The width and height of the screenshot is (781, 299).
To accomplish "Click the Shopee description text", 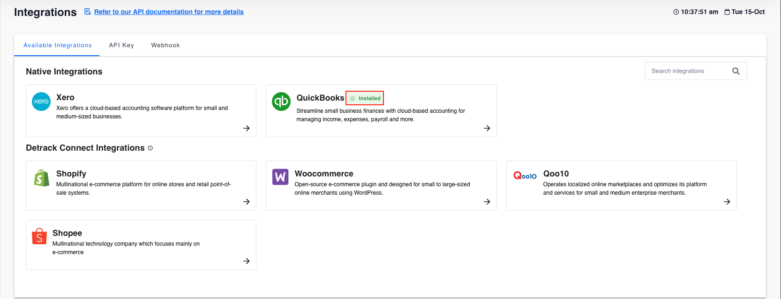I will (x=126, y=248).
